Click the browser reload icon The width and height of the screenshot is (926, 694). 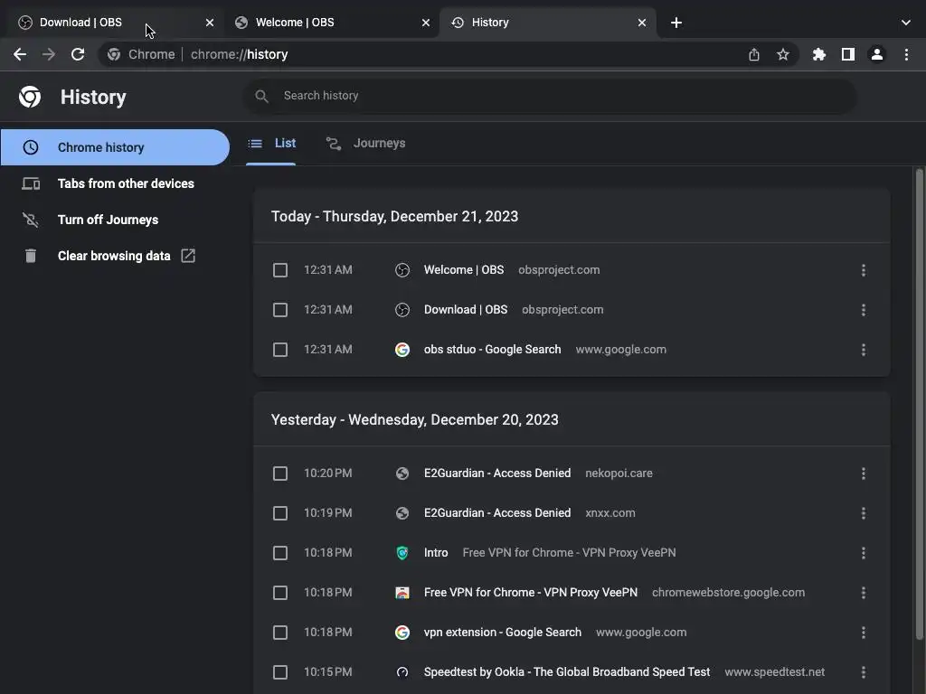[78, 54]
